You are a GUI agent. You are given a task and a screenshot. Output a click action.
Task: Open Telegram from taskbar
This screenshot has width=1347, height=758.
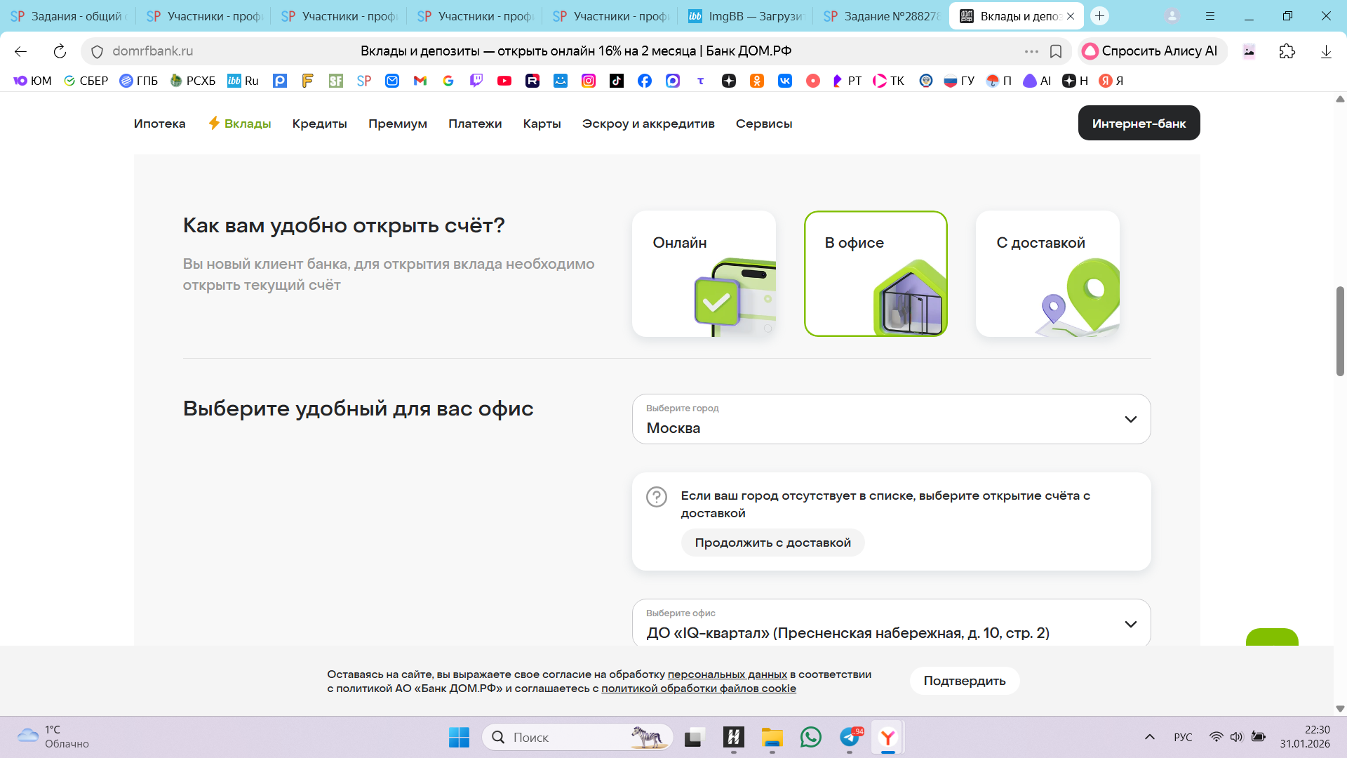tap(850, 737)
